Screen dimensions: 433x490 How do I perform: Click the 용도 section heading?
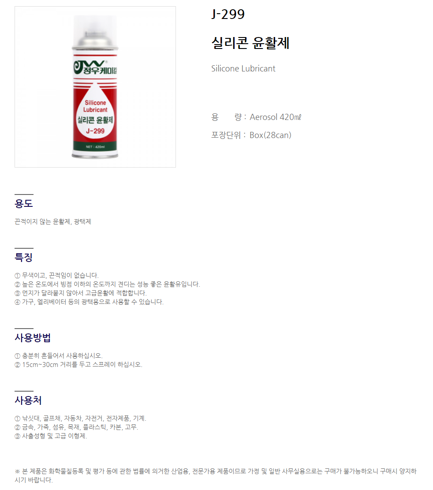[x=24, y=203]
